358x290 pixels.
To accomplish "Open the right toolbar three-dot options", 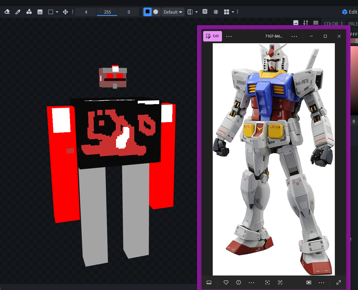I will (x=238, y=12).
